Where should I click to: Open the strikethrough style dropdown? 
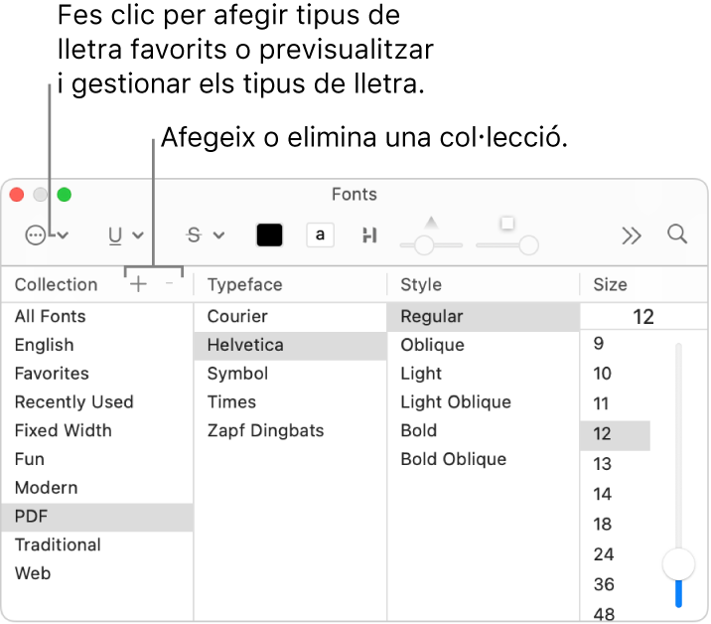pos(206,234)
